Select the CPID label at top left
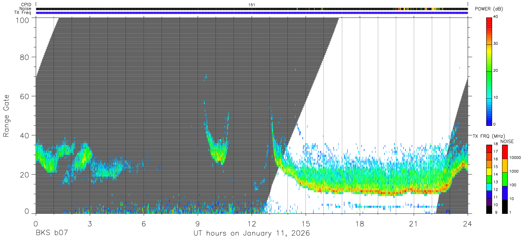Viewport: 526px width, 242px height. (26, 5)
